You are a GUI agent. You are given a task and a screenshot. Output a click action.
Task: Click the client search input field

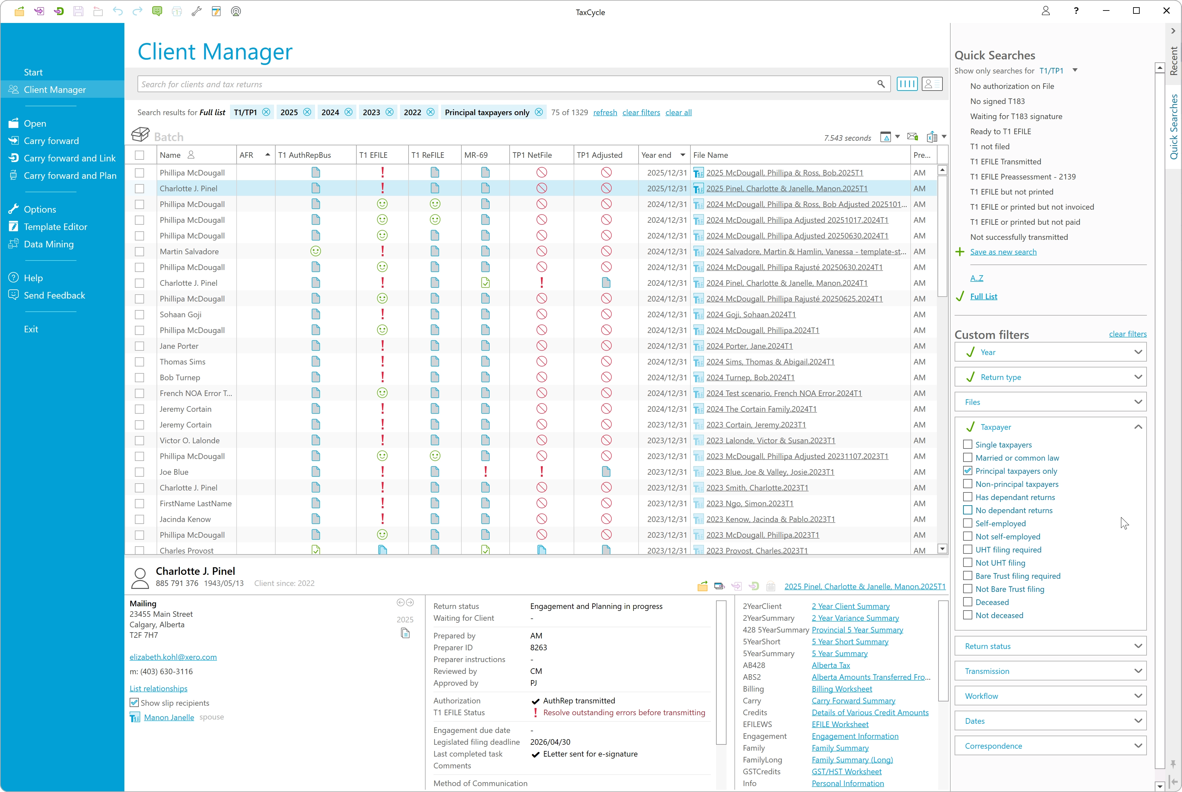click(505, 84)
